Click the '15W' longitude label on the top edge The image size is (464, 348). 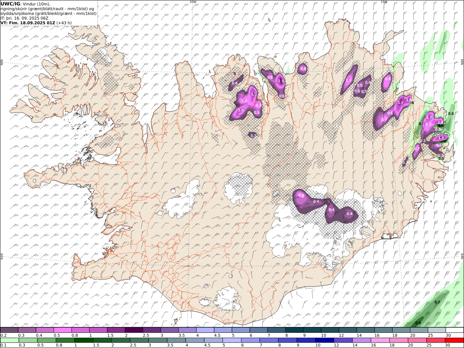coord(384,2)
